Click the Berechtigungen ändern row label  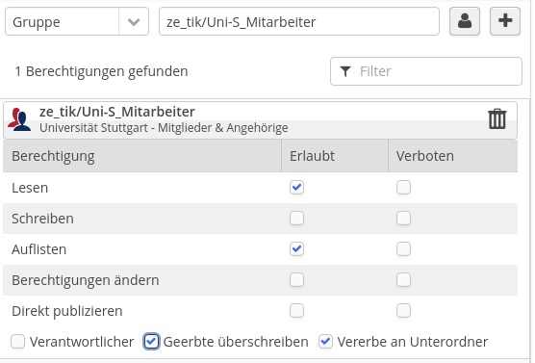86,280
